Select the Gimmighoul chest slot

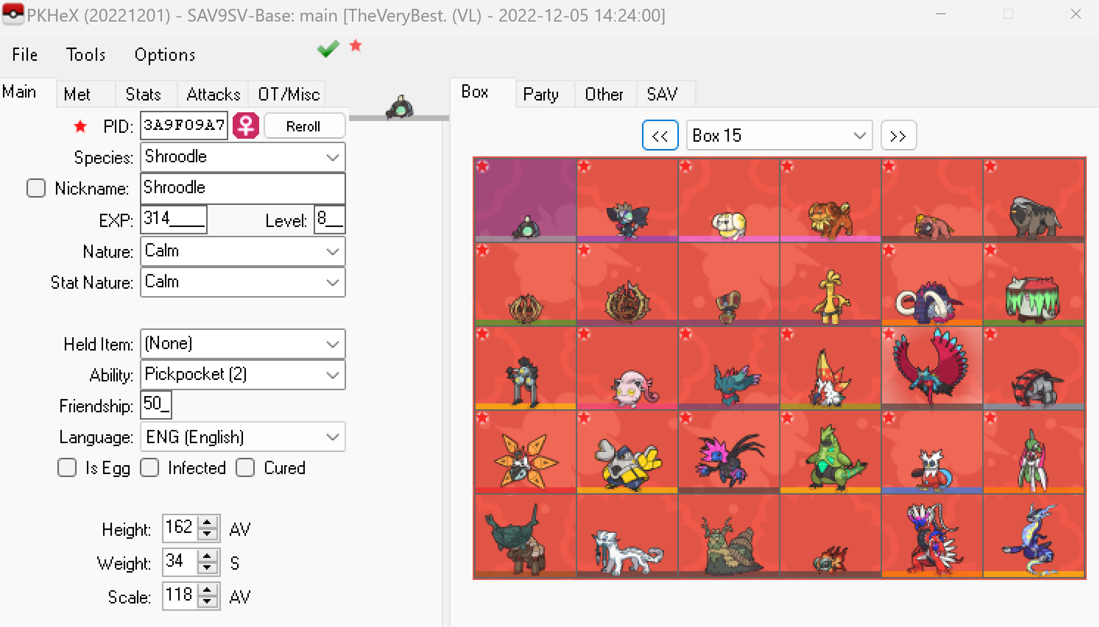coord(728,284)
